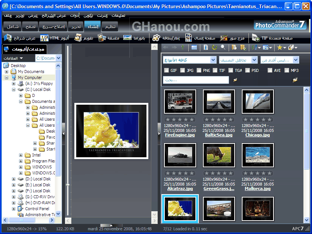This screenshot has width=312, height=234.
Task: Click the clear search icon next to search box
Action: (235, 80)
